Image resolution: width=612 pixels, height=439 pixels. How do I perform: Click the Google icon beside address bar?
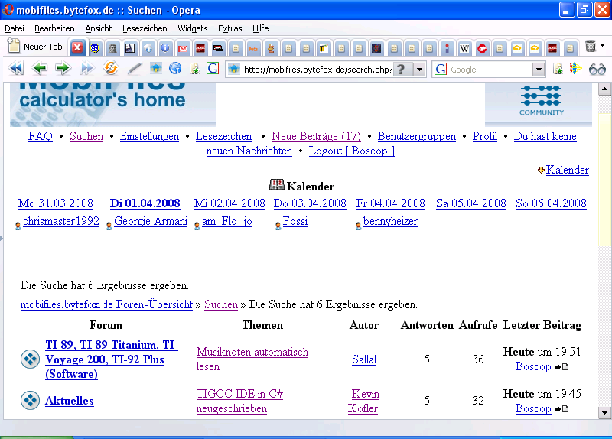coord(213,69)
